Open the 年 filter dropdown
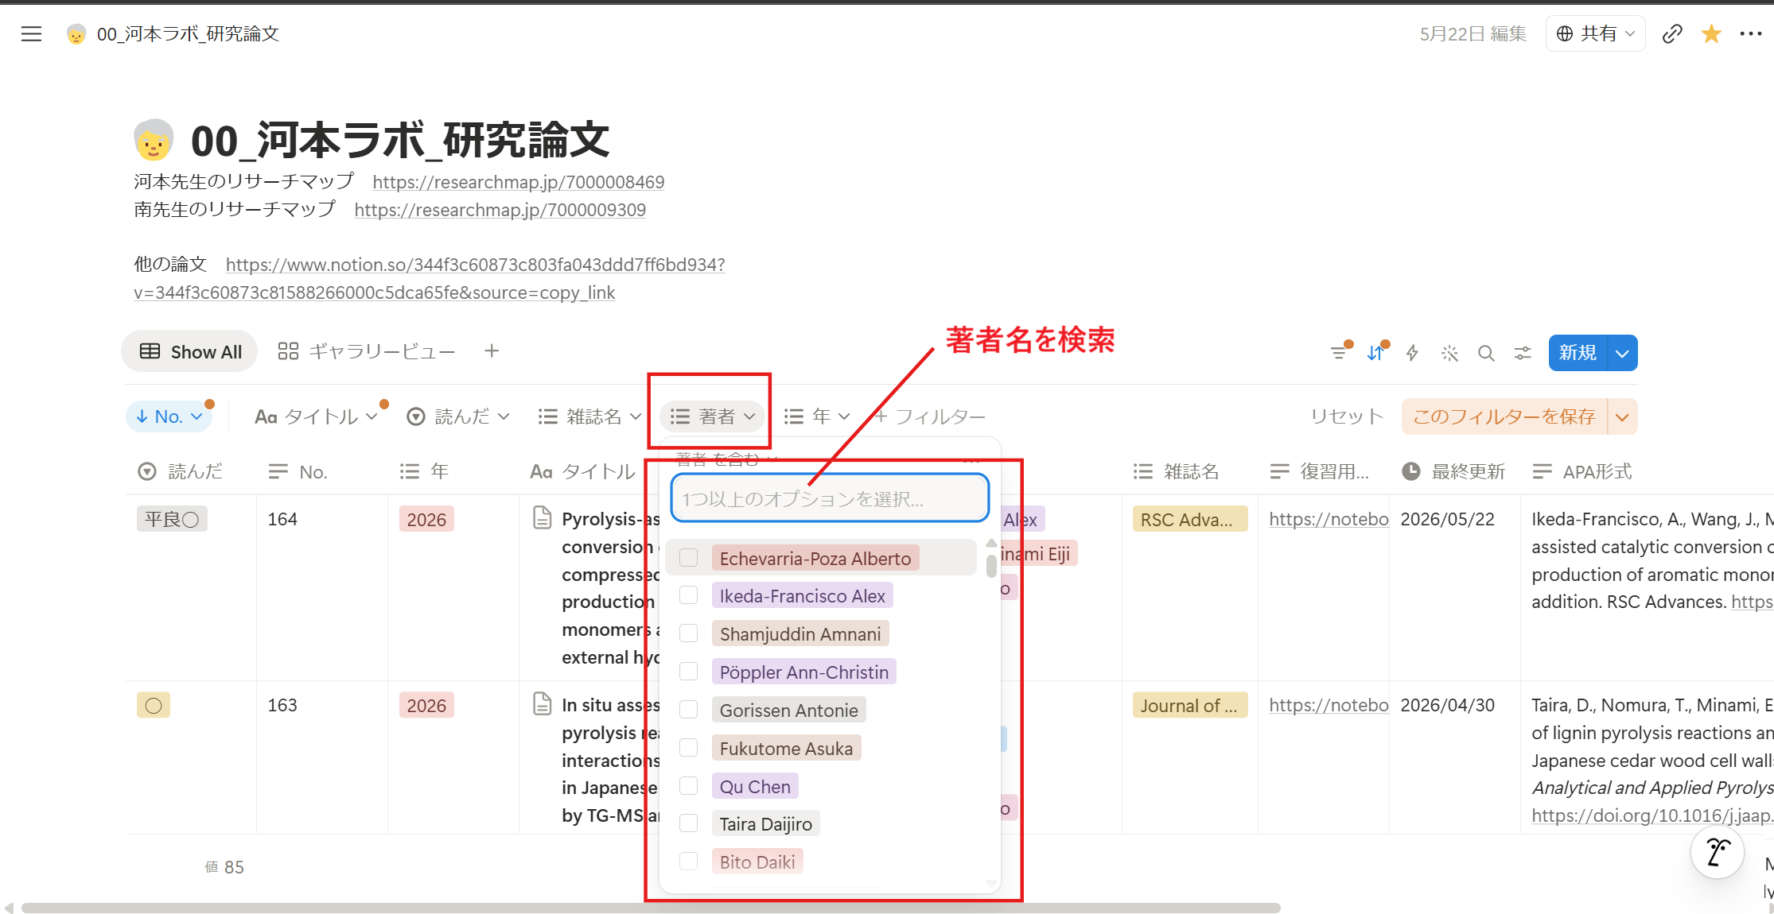 click(x=817, y=416)
